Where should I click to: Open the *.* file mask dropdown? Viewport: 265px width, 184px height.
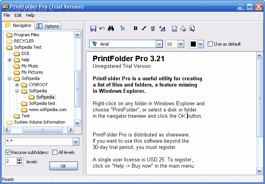[x=76, y=142]
